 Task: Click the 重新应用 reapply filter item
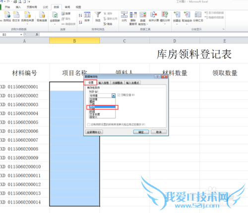110,19
